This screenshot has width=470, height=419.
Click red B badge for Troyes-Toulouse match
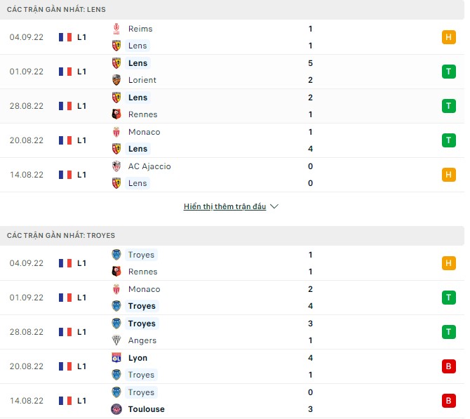coord(449,401)
